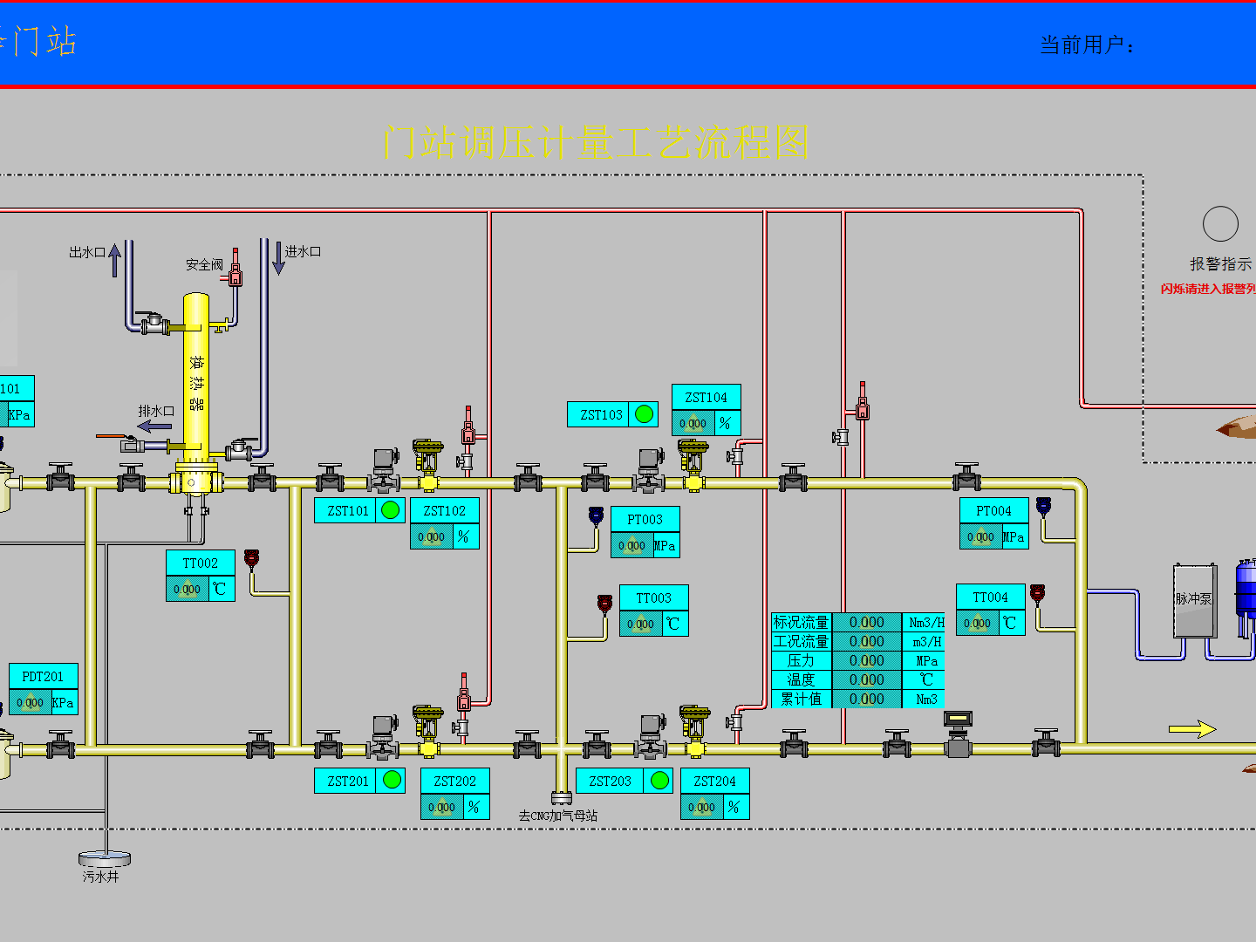
Task: Click the PDT201 tag label
Action: 43,676
